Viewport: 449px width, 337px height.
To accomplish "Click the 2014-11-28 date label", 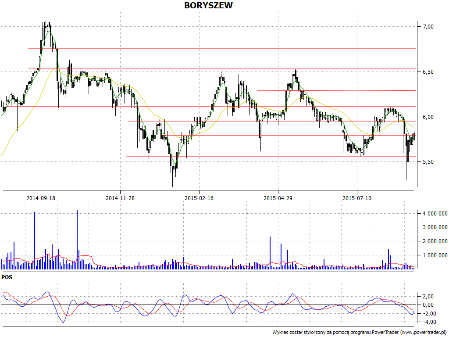I will (x=120, y=198).
